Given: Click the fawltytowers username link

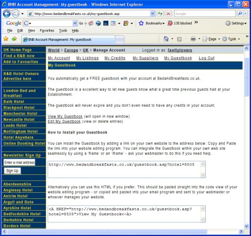Looking at the screenshot, I should tap(180, 50).
